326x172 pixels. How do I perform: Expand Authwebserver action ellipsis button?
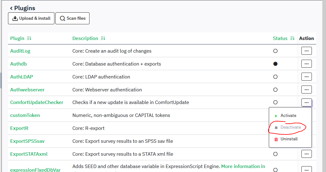pos(306,90)
